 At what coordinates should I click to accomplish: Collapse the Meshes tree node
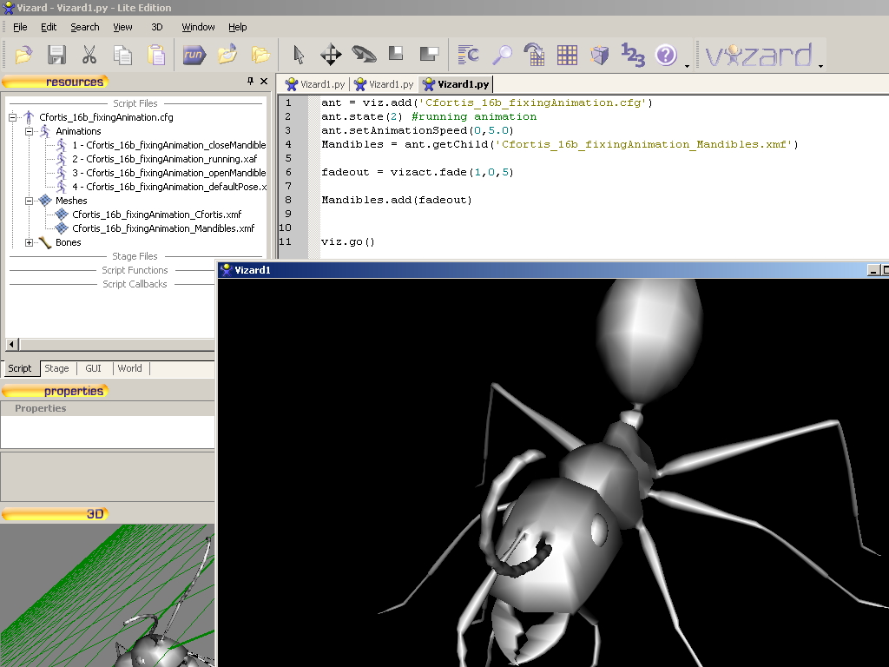point(30,201)
